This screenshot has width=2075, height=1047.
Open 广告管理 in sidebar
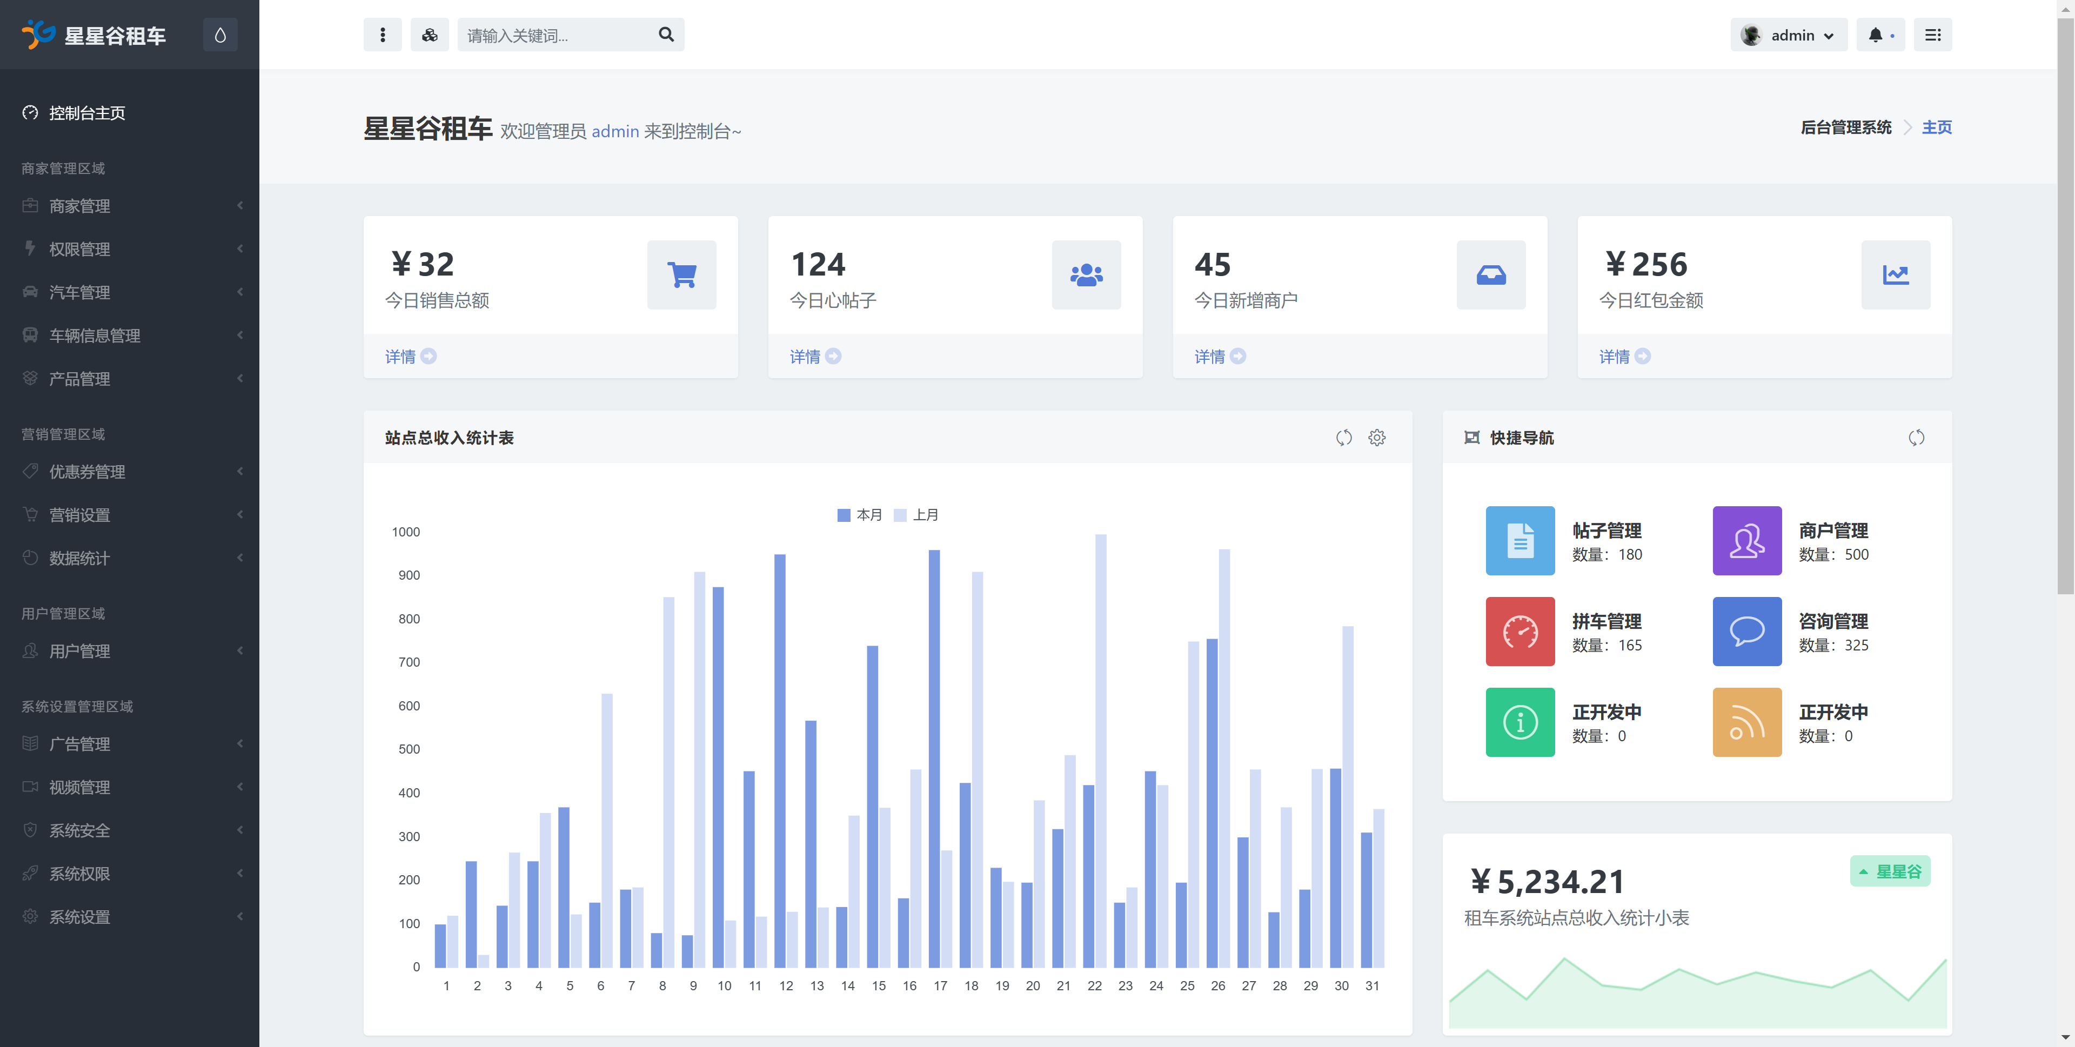130,743
